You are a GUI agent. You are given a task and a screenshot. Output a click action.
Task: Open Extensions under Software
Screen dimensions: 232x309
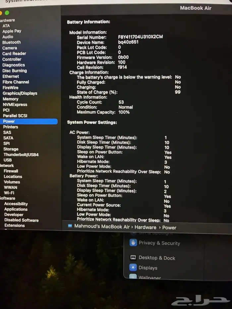15,225
